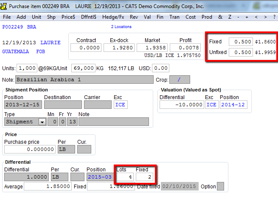Viewport: 278px width, 199px height.
Task: Open the Tran menu
Action: [174, 17]
